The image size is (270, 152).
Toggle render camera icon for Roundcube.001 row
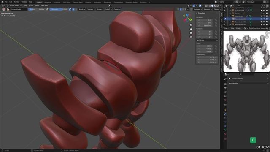pos(267,19)
